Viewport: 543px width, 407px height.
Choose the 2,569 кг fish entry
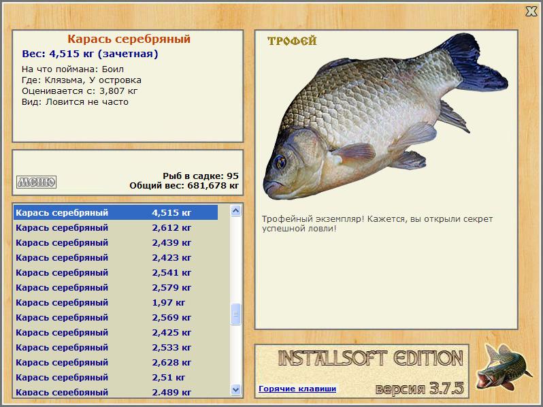116,317
